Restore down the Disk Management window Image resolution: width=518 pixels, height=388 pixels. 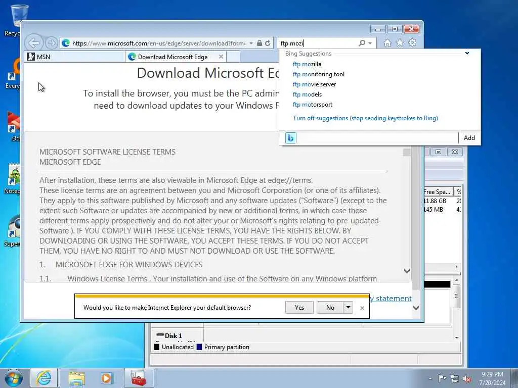tap(438, 152)
